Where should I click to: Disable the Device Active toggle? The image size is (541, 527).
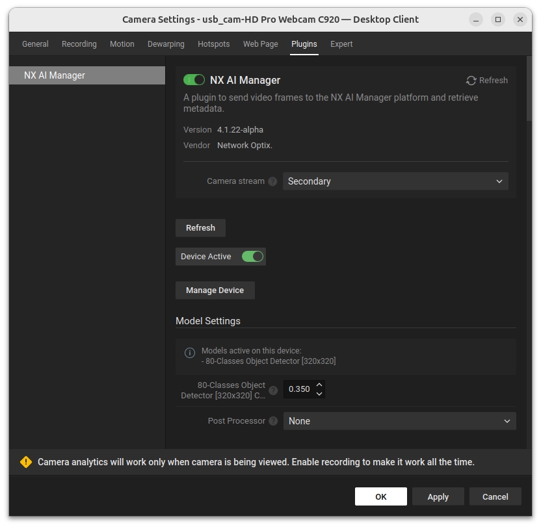252,257
